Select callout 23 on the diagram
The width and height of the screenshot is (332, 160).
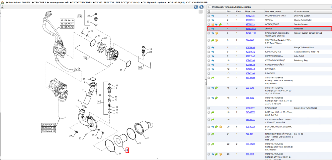coord(121,70)
